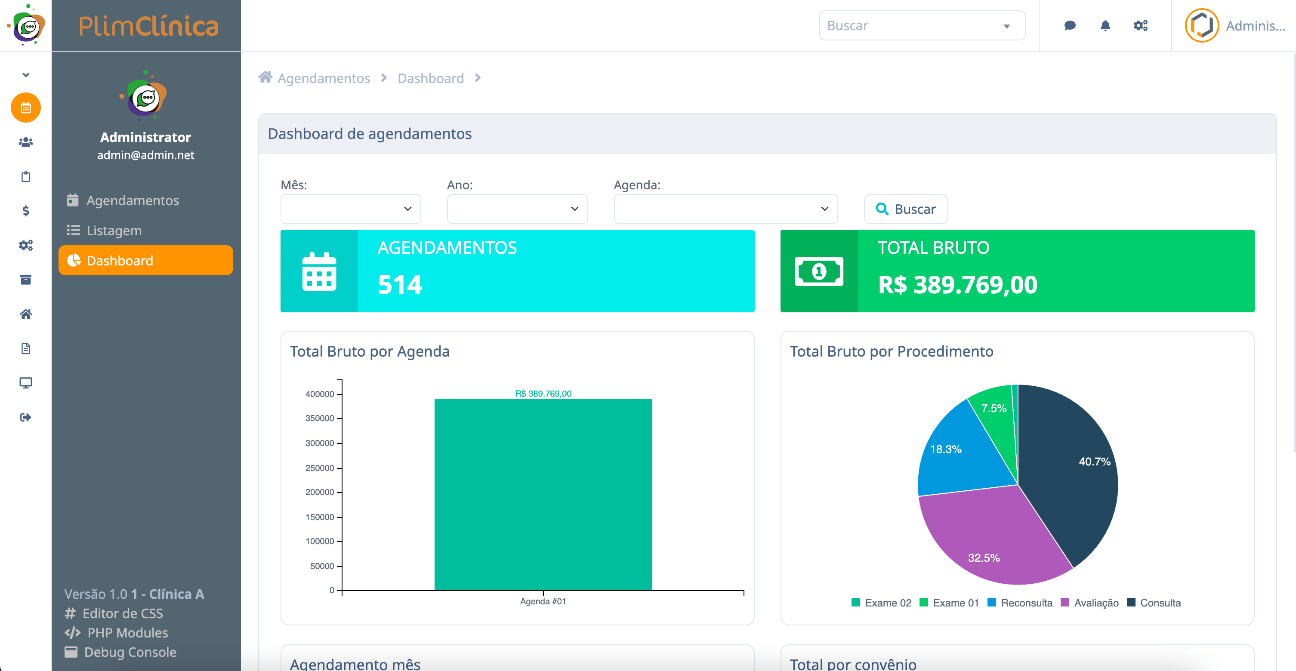Viewport: 1296px width, 671px height.
Task: Toggle the Avaliação legend swatch
Action: click(1065, 602)
